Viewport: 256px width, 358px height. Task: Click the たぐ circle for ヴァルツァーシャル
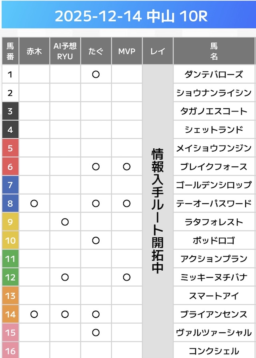96,333
